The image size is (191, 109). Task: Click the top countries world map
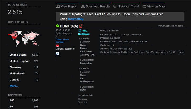[x=24, y=39]
